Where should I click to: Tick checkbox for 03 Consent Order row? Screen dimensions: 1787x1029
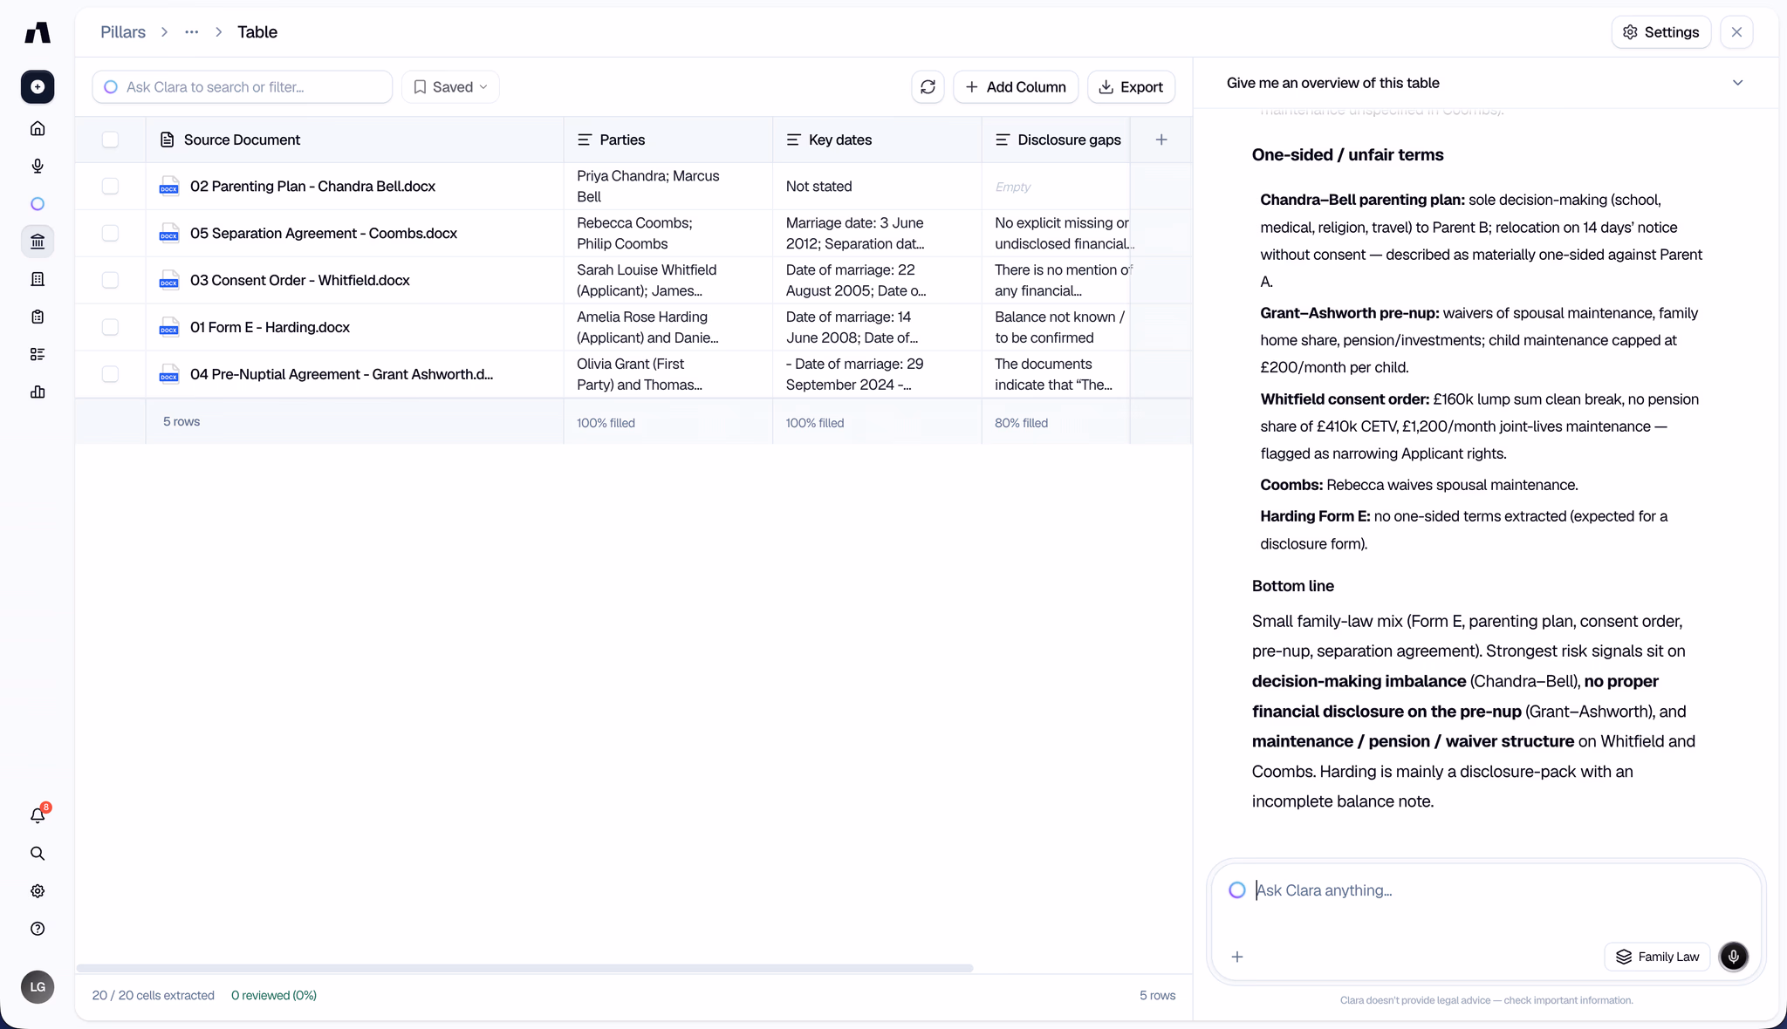click(110, 280)
